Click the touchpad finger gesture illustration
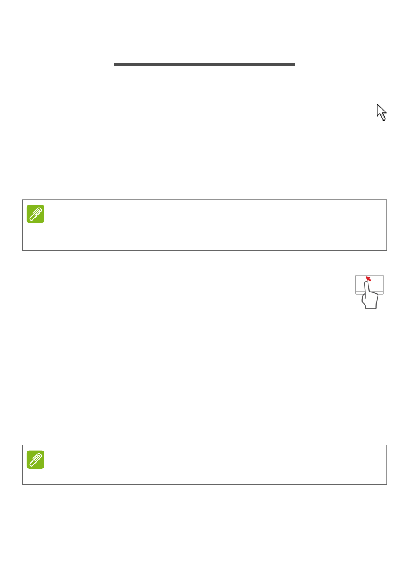The width and height of the screenshot is (415, 588). 369,292
